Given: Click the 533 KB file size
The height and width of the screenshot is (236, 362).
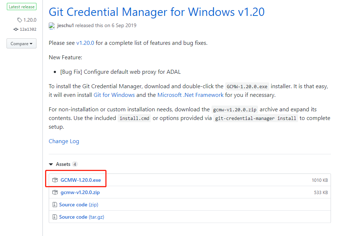Looking at the screenshot, I should click(321, 193).
